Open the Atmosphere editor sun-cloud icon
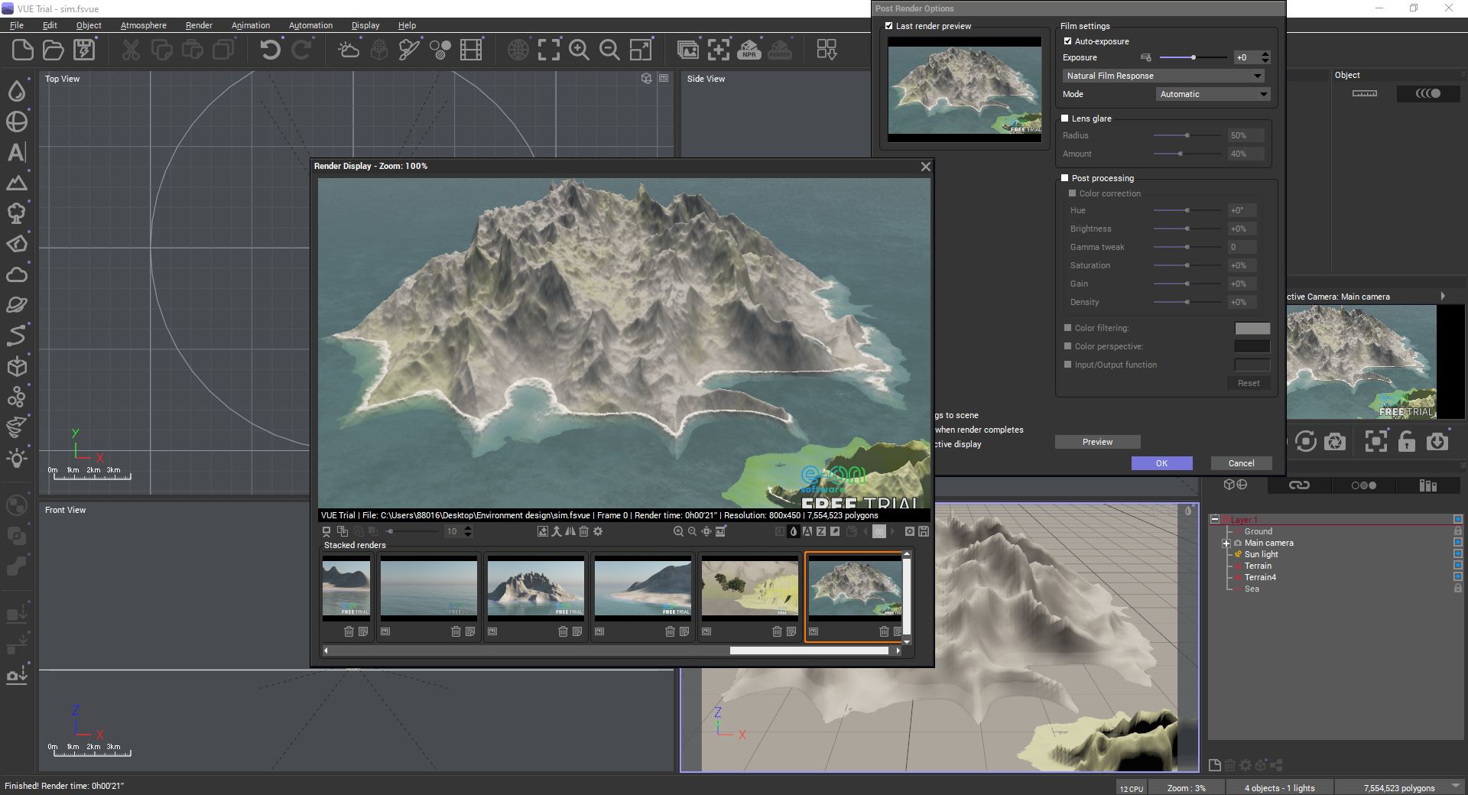This screenshot has width=1468, height=795. [x=349, y=50]
